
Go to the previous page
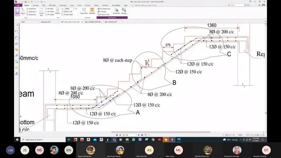(120, 135)
